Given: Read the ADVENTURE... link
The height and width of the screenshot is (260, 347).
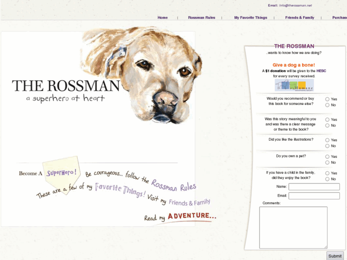Looking at the screenshot, I should pos(192,216).
